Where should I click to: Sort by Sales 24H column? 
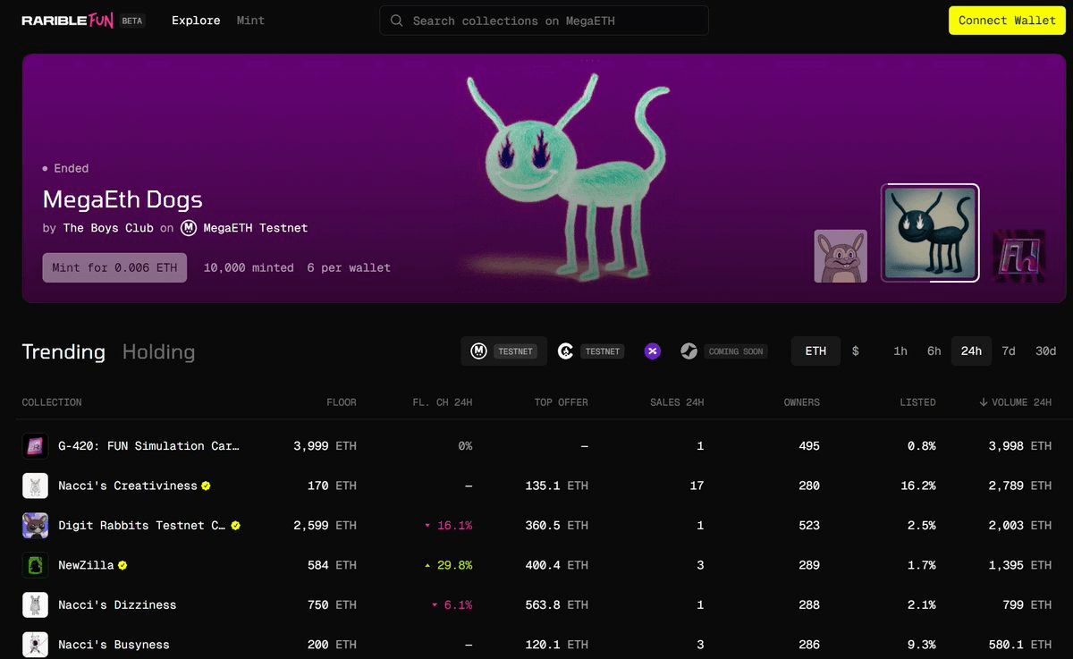677,402
